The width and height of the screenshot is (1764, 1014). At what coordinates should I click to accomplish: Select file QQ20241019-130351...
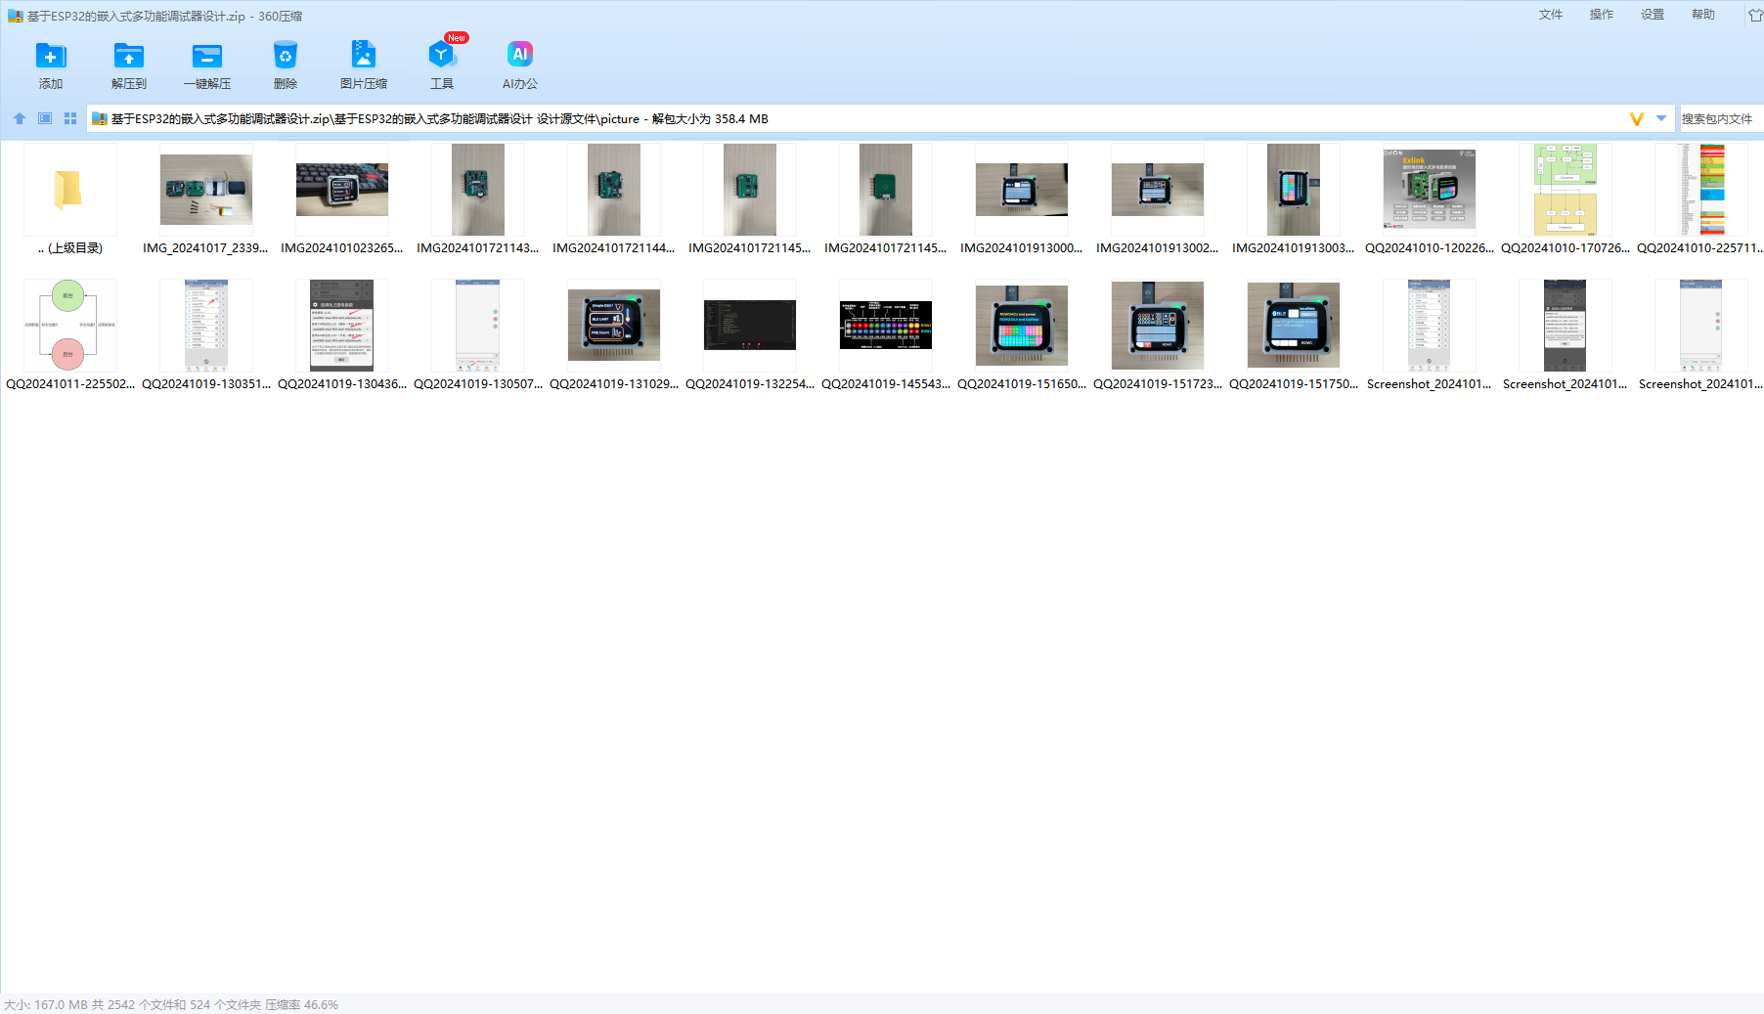205,335
